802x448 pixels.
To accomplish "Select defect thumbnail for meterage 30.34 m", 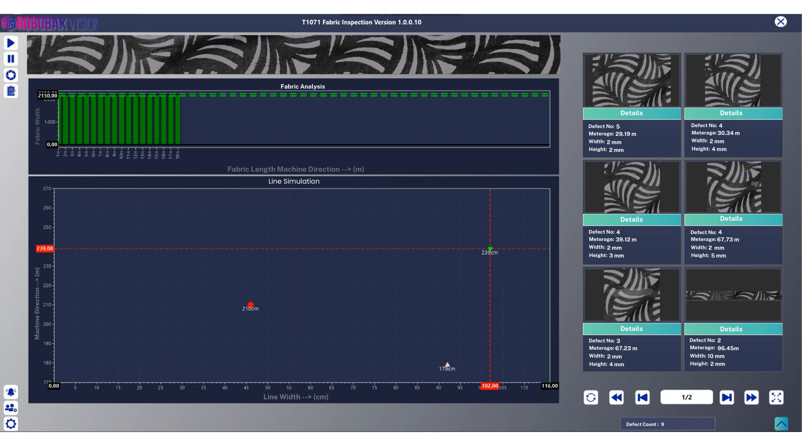I will pos(733,80).
